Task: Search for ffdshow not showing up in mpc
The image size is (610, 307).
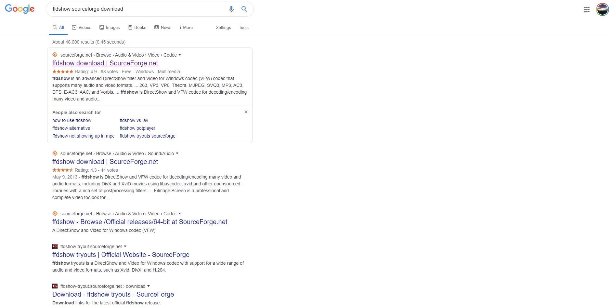Action: point(83,136)
